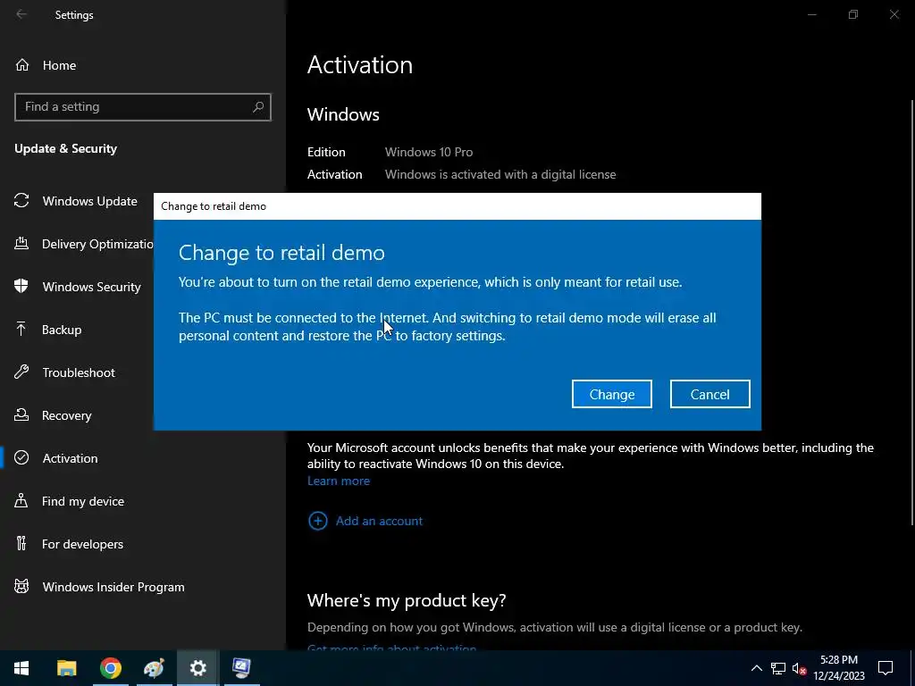Click the Find a setting search box
Screen dimensions: 915x686
click(x=142, y=107)
